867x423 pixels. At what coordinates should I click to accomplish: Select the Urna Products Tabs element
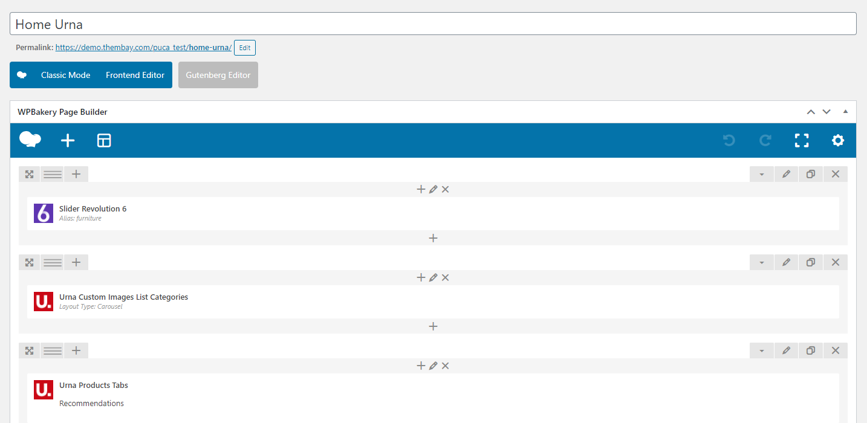(x=433, y=398)
